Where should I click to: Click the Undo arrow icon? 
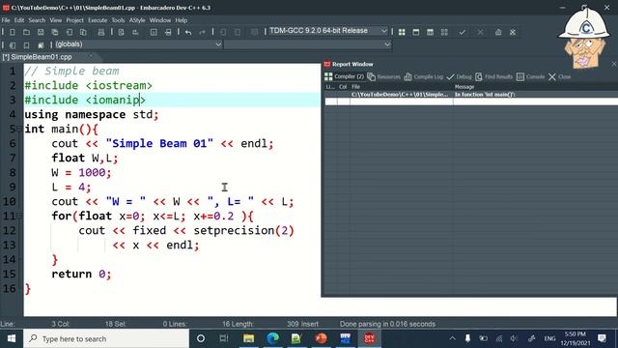click(x=188, y=32)
